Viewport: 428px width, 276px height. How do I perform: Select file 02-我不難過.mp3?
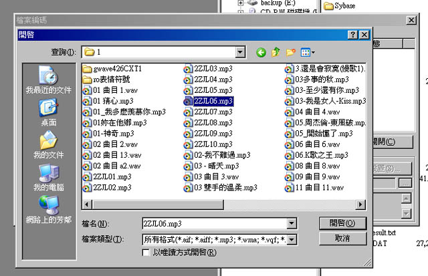pos(217,155)
